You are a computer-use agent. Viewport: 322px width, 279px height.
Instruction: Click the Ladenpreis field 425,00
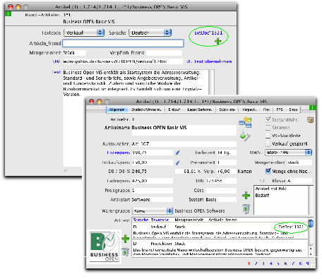click(153, 181)
